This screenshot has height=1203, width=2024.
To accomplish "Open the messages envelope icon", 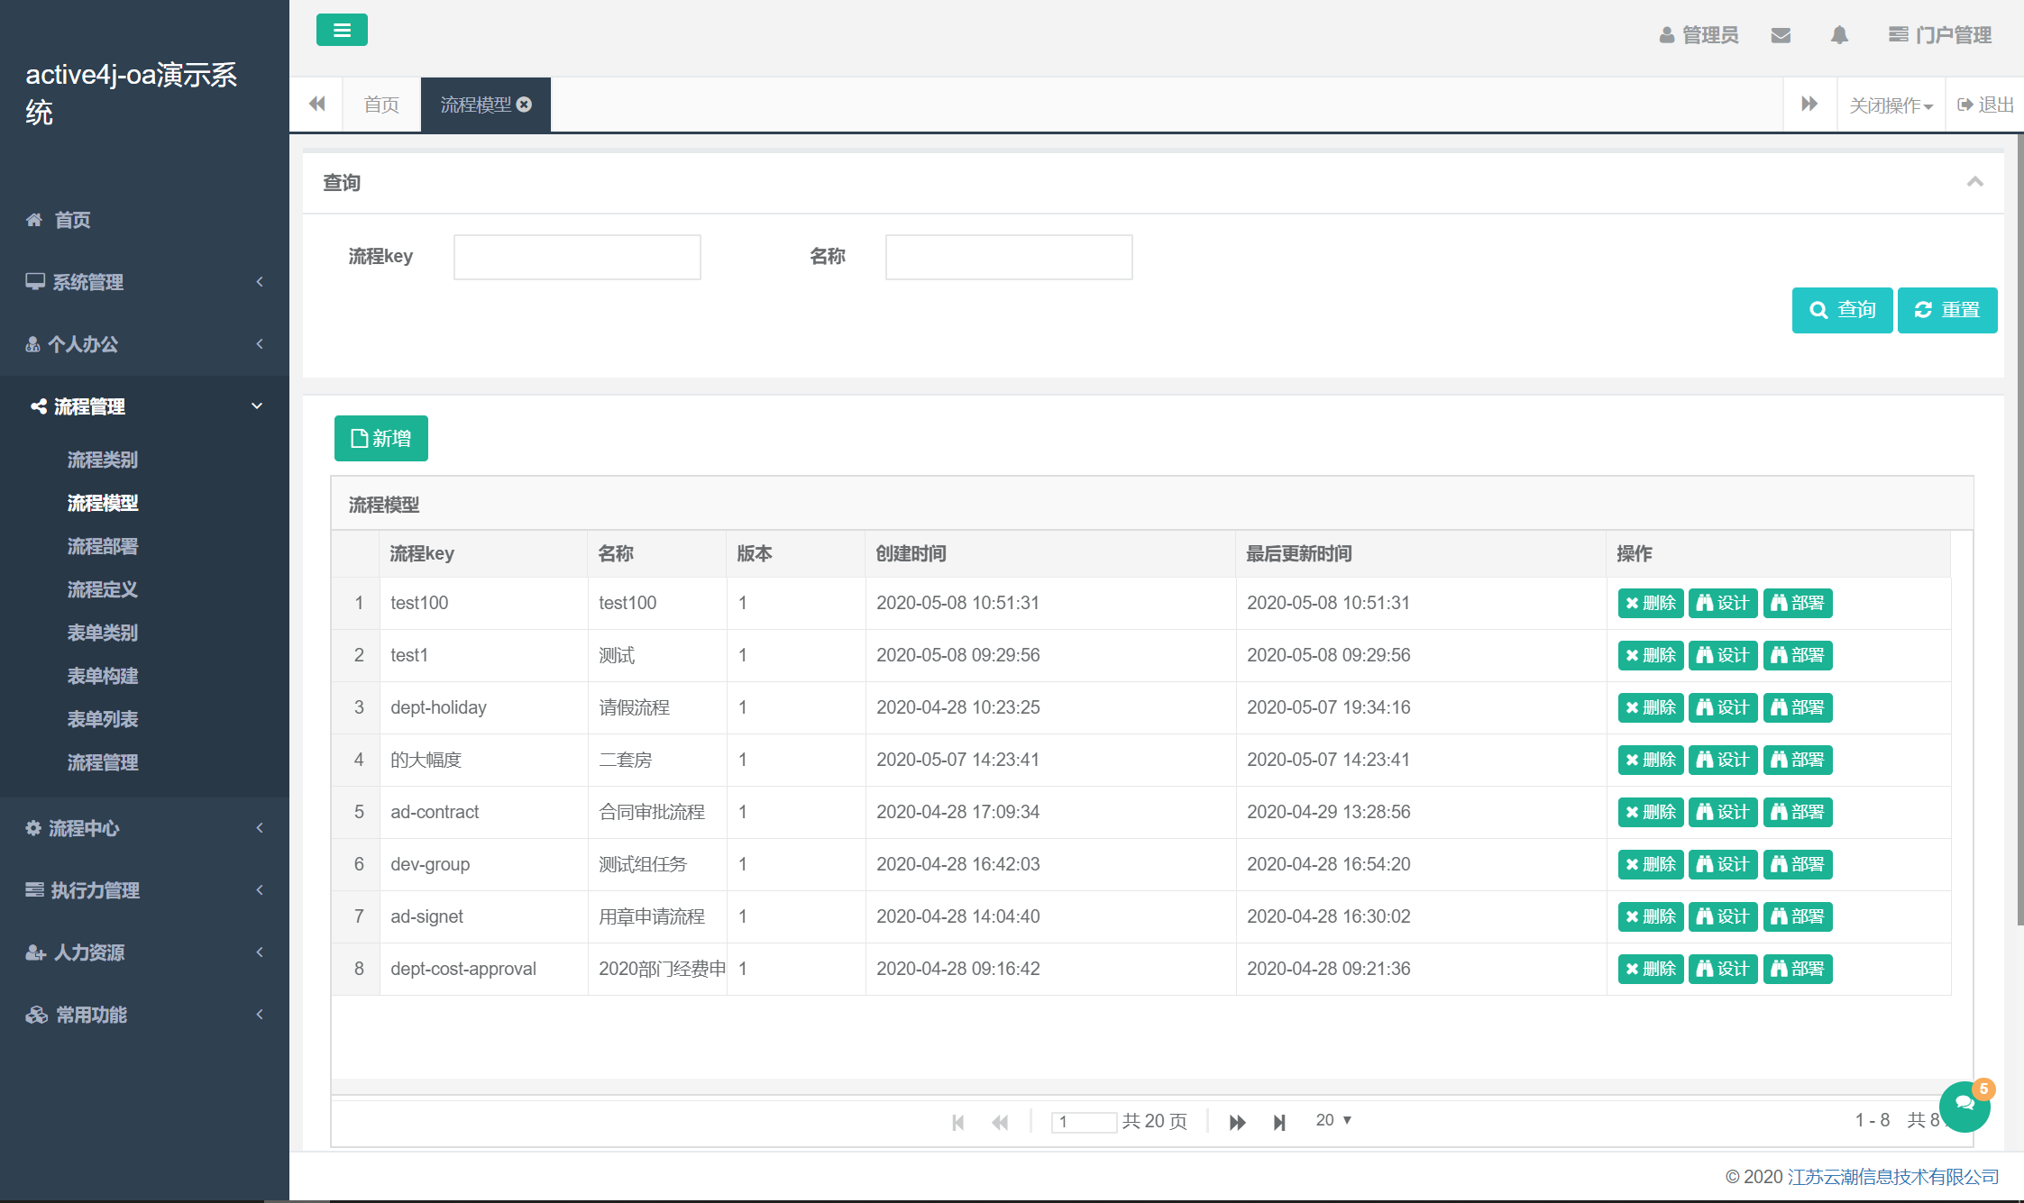I will tap(1781, 35).
